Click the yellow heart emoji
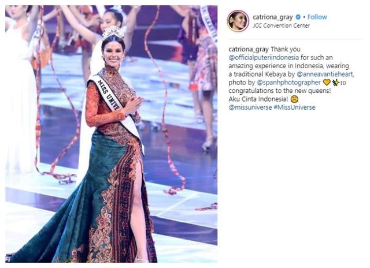Viewport: 370px width, 268px height. [x=327, y=83]
